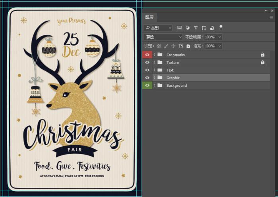Click the Graphic group folder icon
This screenshot has width=278, height=197.
tap(160, 78)
